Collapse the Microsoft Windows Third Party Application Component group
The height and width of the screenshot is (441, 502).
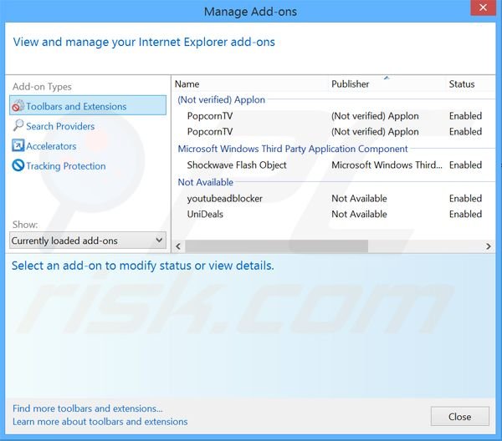click(x=293, y=149)
